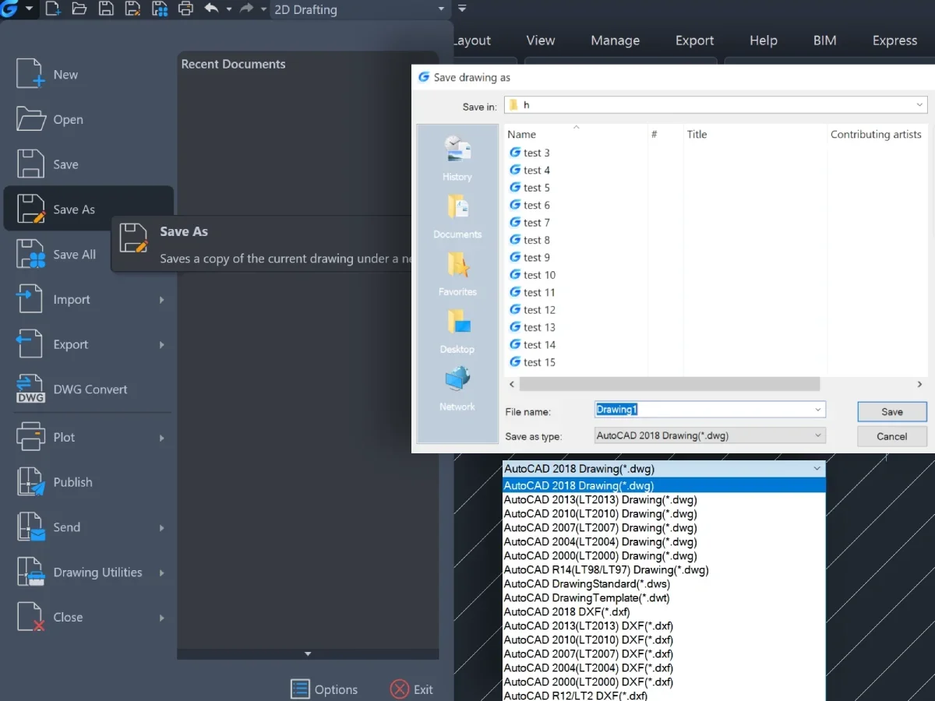Select New in the application menu
The image size is (935, 701).
point(88,75)
